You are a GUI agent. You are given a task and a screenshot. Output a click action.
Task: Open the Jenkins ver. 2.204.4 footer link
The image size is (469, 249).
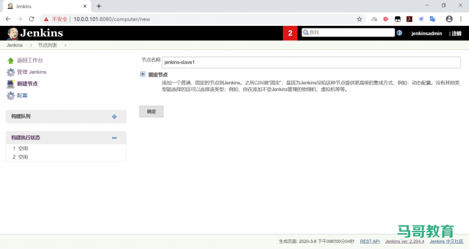coord(405,241)
